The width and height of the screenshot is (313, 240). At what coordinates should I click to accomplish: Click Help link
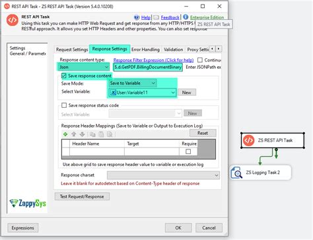146,17
